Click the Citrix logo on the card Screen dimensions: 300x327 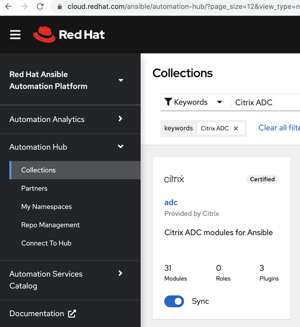174,179
